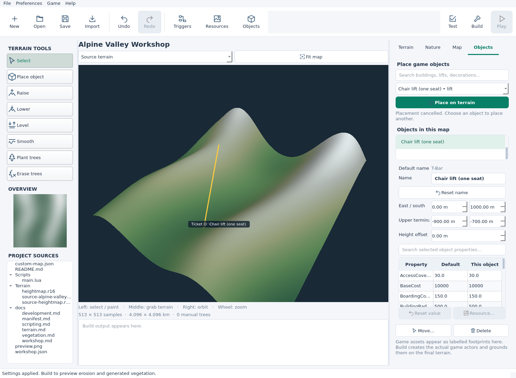The image size is (516, 378).
Task: Open the File menu
Action: point(7,3)
